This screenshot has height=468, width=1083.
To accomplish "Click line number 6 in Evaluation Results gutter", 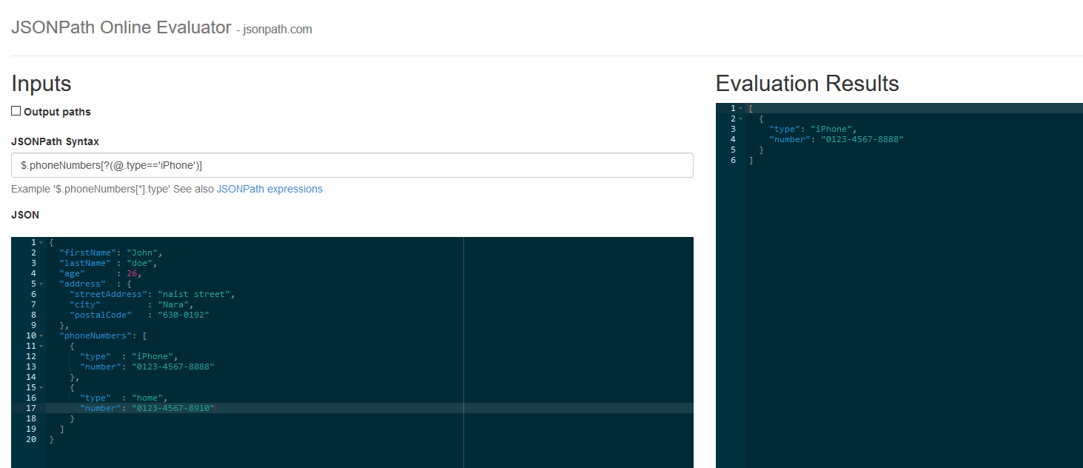I will click(x=733, y=160).
